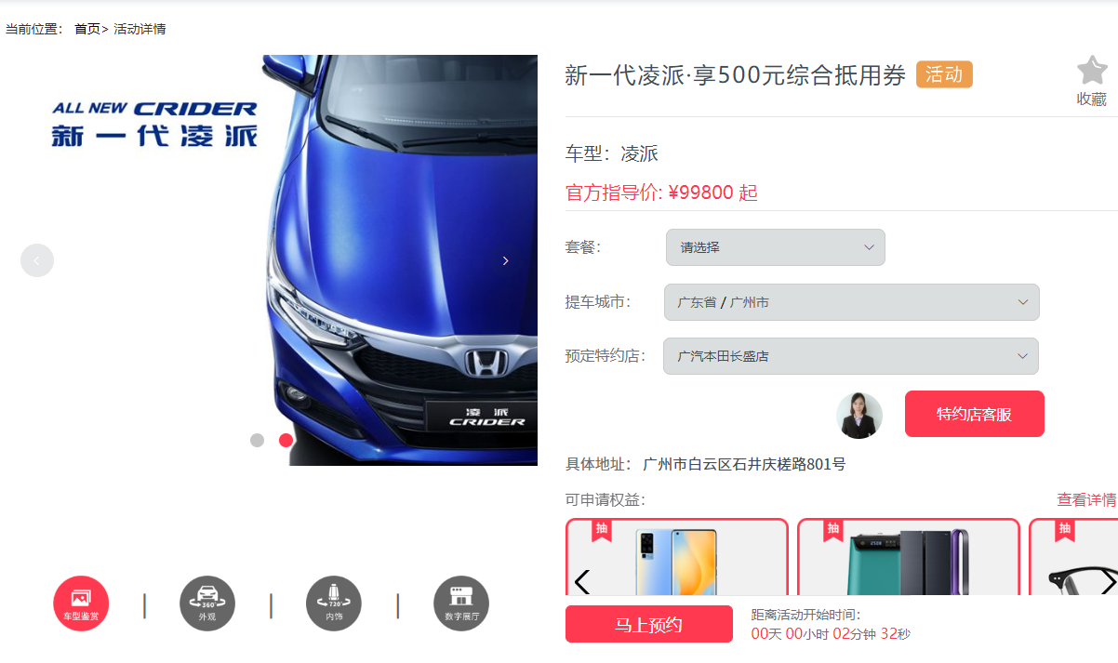Select the first carousel dot indicator

(258, 440)
